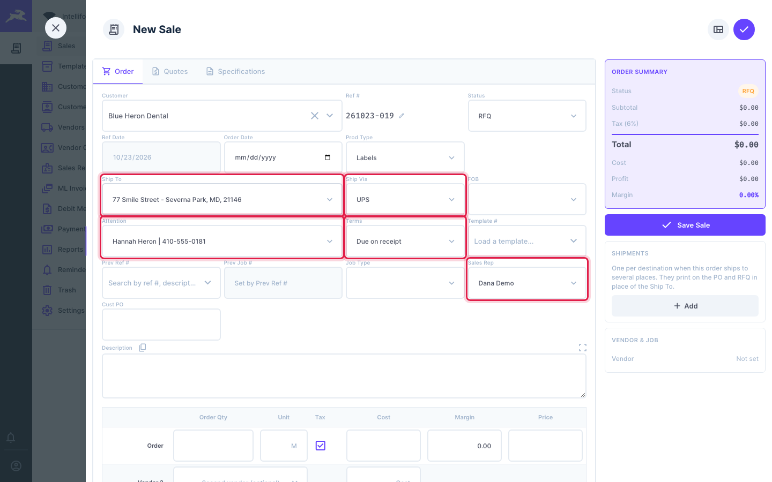Click the sales receipt icon in left rail
The image size is (772, 482).
[x=16, y=48]
